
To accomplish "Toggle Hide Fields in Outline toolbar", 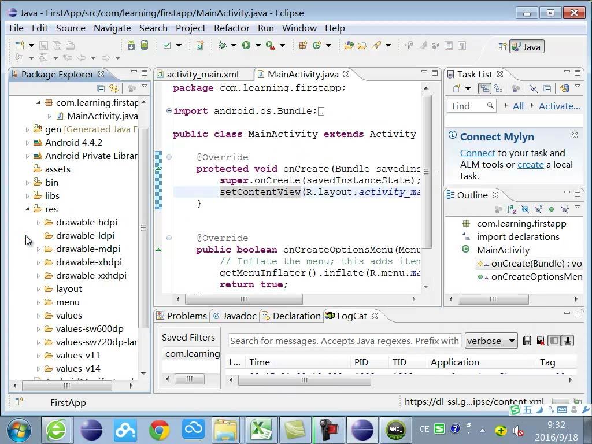I will click(x=525, y=209).
